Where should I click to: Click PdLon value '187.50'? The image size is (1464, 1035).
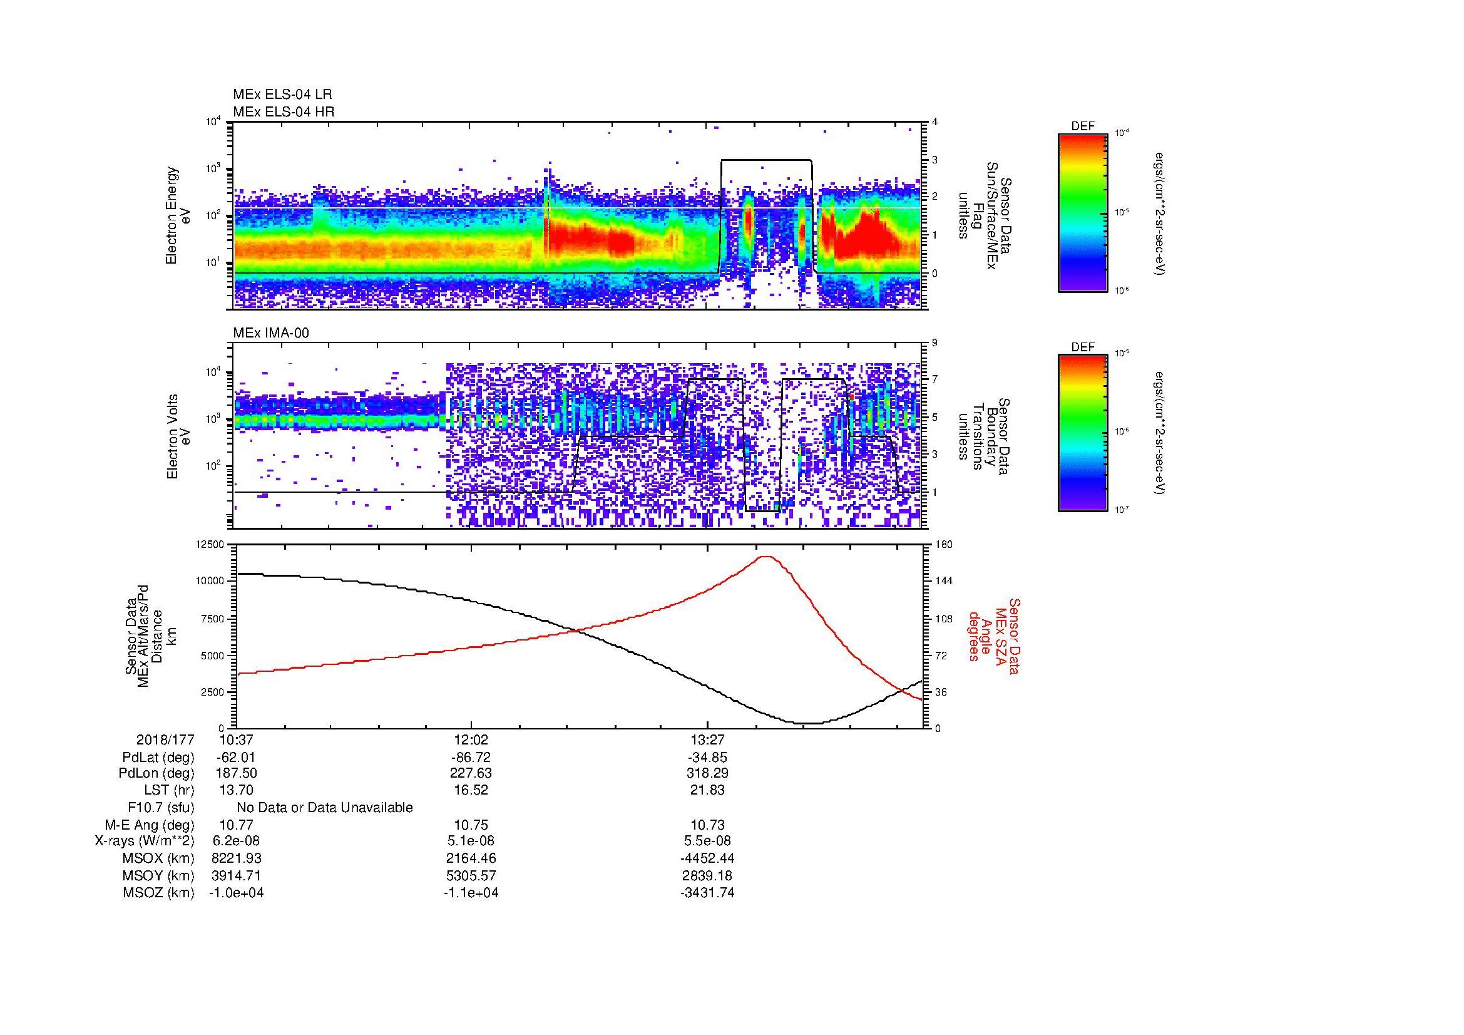click(236, 773)
